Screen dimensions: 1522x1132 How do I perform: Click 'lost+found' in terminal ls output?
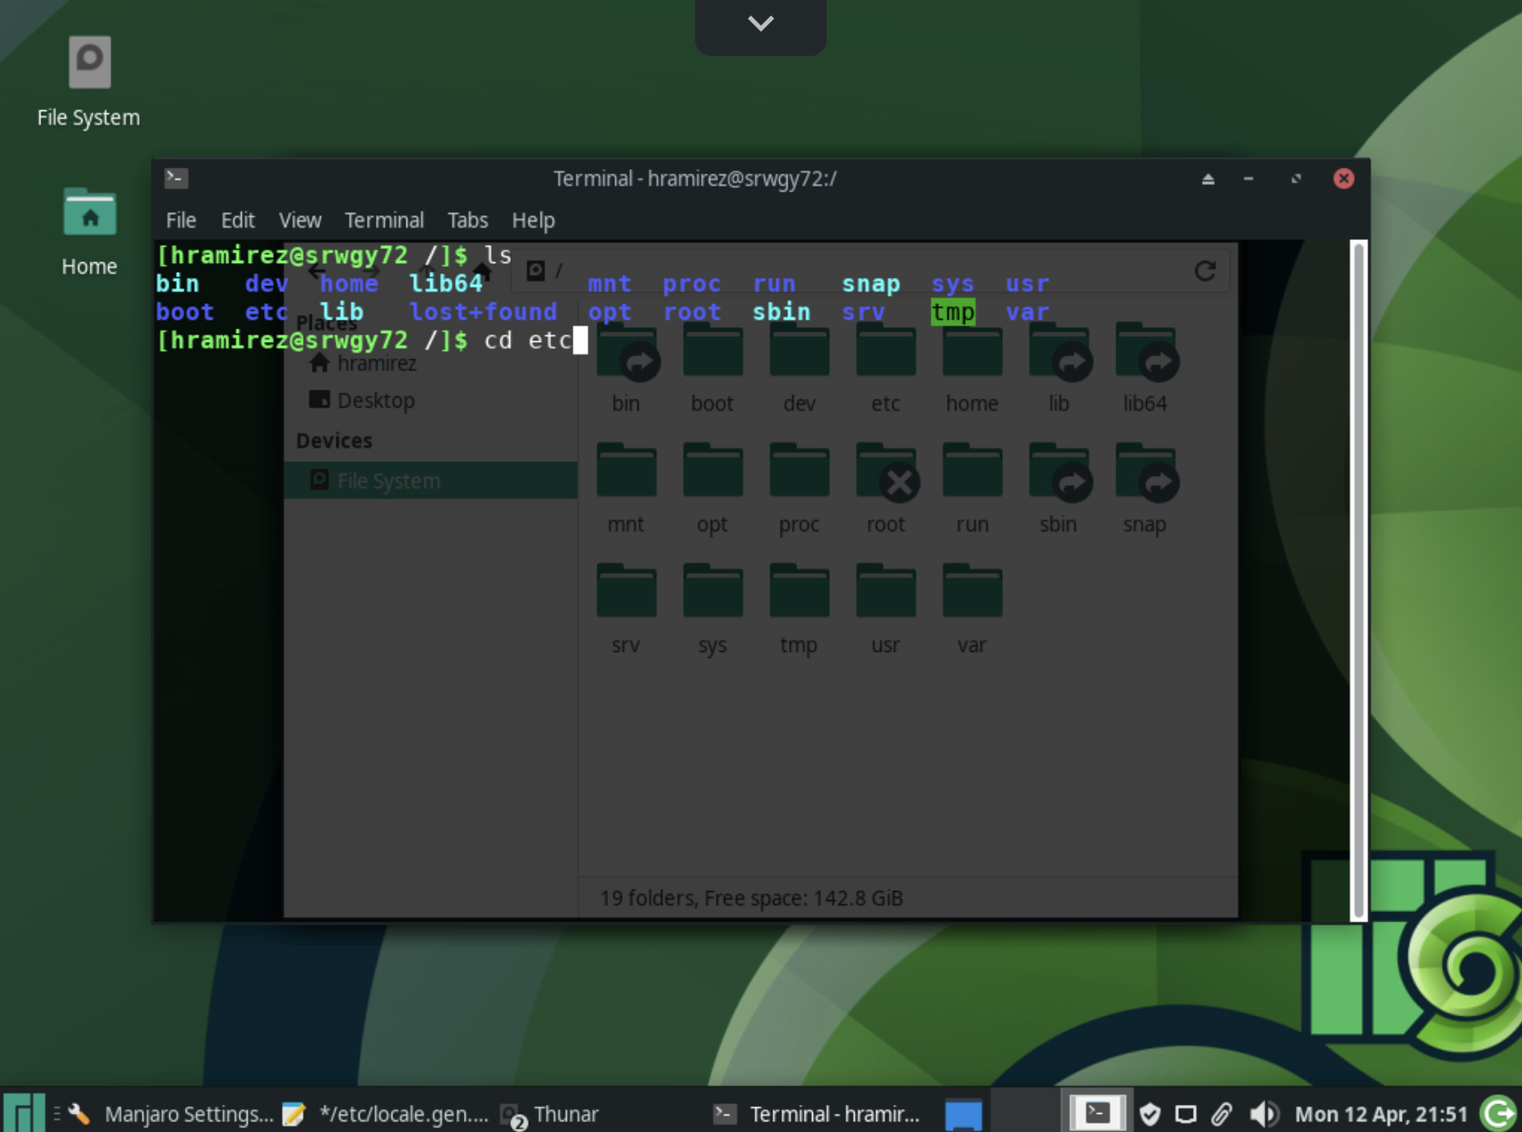click(x=483, y=312)
